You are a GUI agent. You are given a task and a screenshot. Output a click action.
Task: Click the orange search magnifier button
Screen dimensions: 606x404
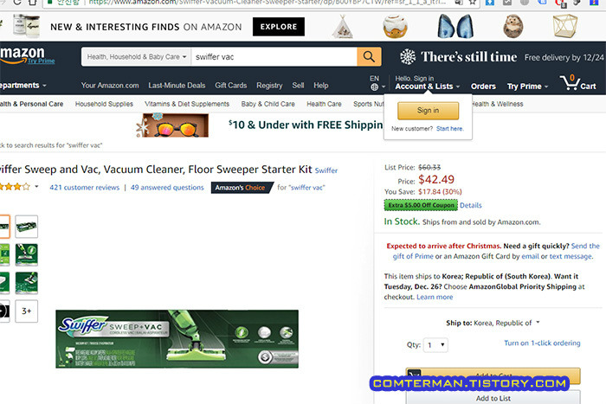tap(369, 57)
